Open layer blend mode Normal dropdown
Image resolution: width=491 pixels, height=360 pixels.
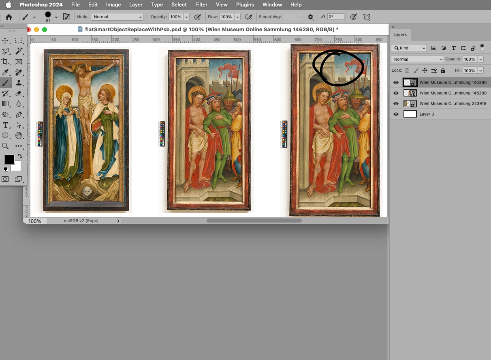tap(417, 59)
